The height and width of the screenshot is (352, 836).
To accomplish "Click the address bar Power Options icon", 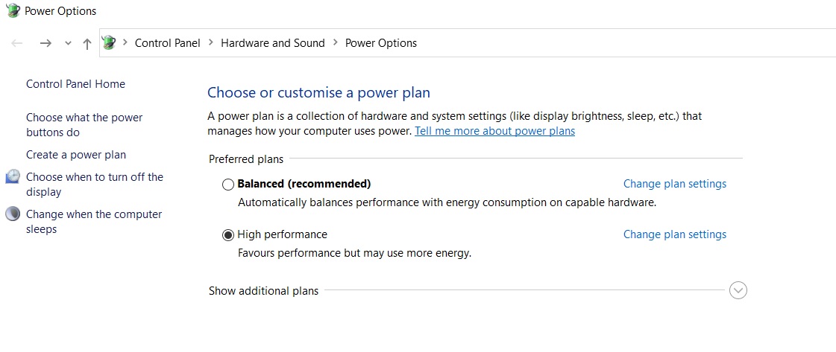I will tap(109, 43).
